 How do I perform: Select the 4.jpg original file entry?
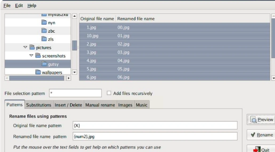coord(91,60)
